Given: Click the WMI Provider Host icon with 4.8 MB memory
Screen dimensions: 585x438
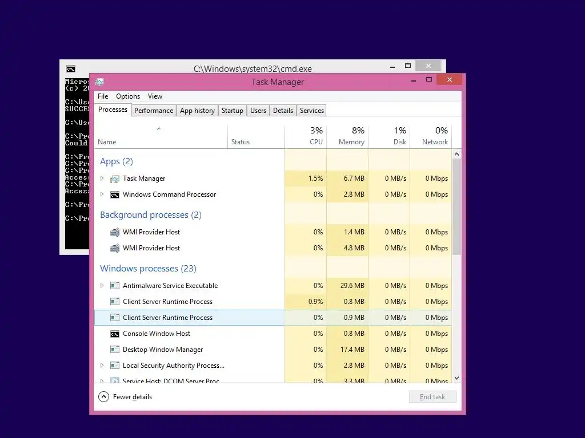Looking at the screenshot, I should tap(114, 248).
